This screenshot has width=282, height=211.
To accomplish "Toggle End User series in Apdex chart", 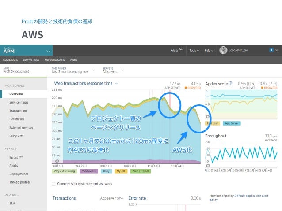I will click(213, 123).
